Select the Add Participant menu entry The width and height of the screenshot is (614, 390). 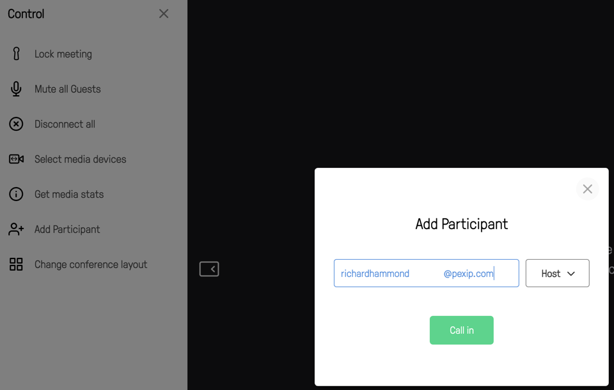[67, 229]
